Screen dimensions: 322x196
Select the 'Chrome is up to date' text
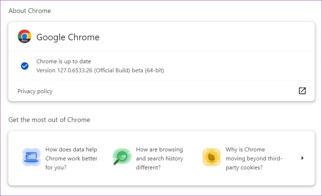[x=64, y=61]
